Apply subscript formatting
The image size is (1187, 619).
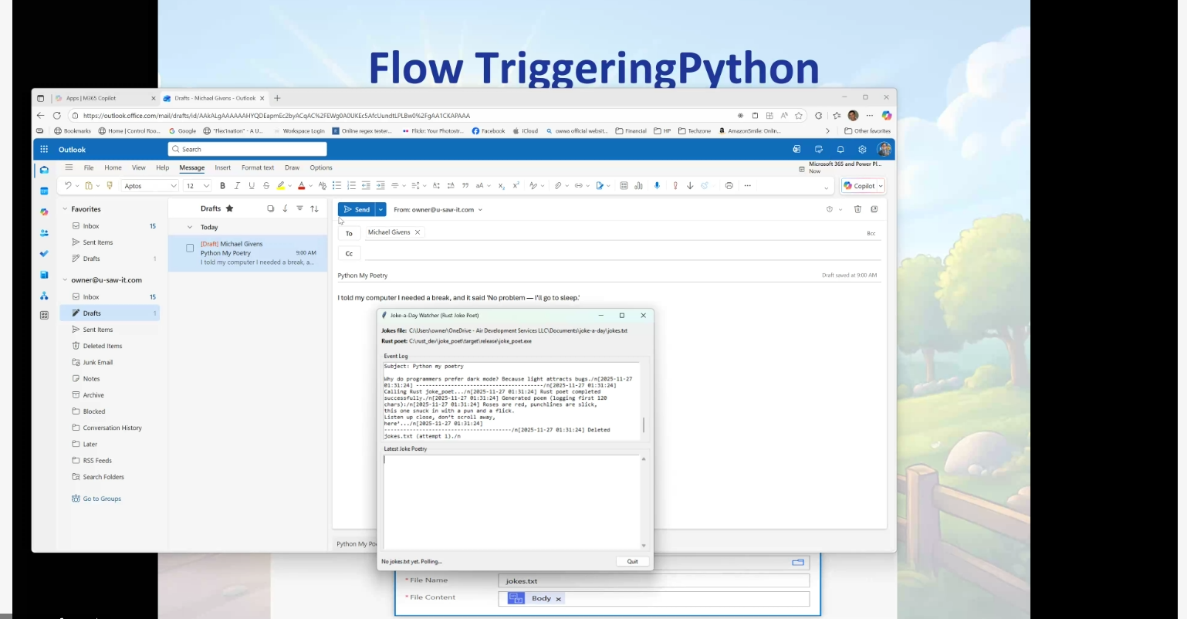(x=502, y=186)
